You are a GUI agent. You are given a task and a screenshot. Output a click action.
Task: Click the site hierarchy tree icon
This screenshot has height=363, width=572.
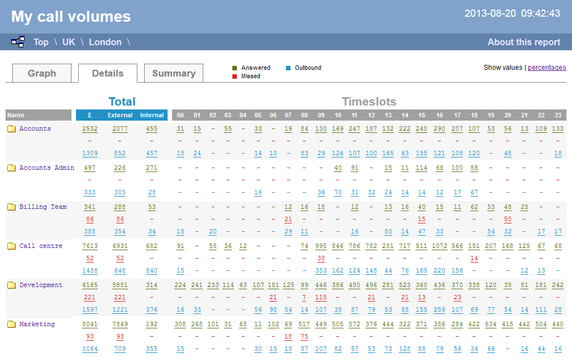18,42
